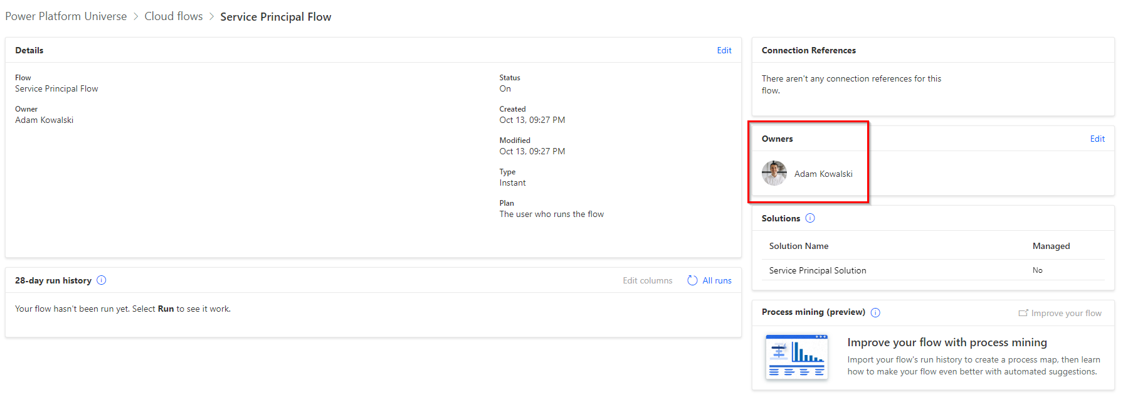Image resolution: width=1123 pixels, height=397 pixels.
Task: Click the 28-day run history info icon
Action: coord(102,280)
